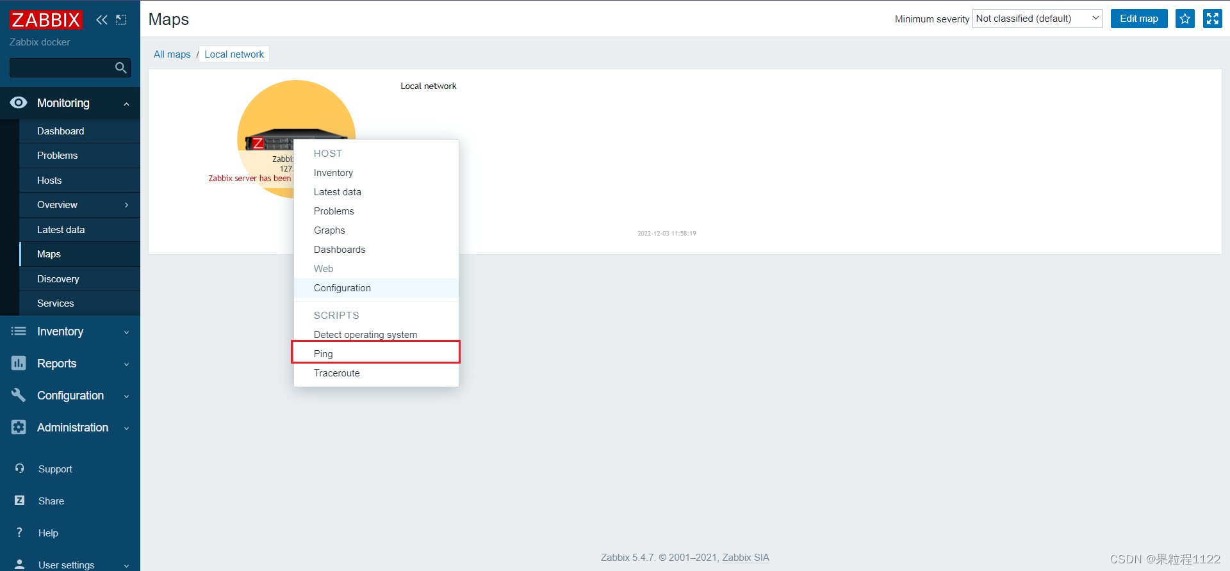Viewport: 1230px width, 571px height.
Task: Click the Help question mark icon
Action: (x=20, y=533)
